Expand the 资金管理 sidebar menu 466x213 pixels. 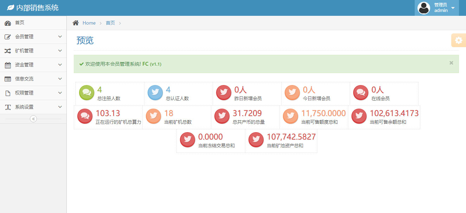[33, 65]
